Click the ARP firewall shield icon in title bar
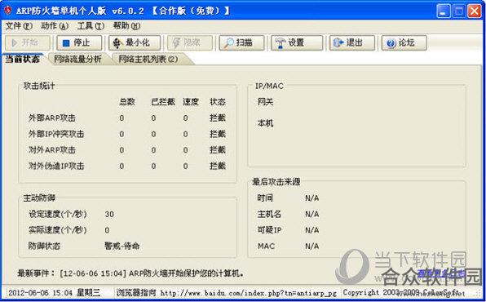486x302 pixels. coord(8,11)
